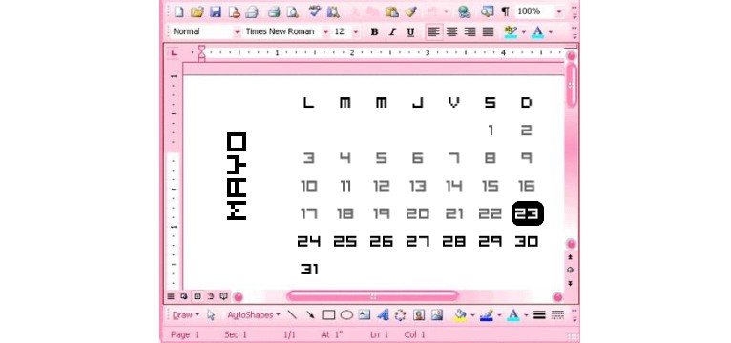731x343 pixels.
Task: Choose the Line drawing tool
Action: point(292,315)
